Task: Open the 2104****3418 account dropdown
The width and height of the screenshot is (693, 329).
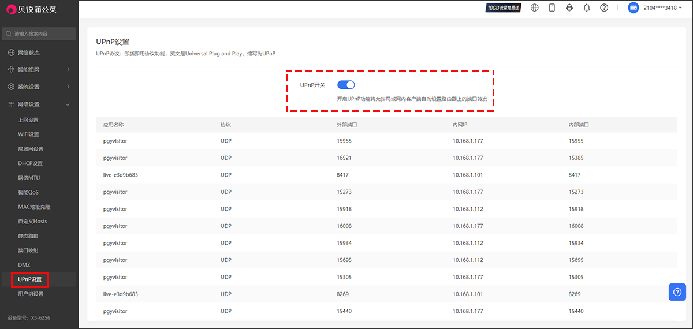Action: point(661,8)
